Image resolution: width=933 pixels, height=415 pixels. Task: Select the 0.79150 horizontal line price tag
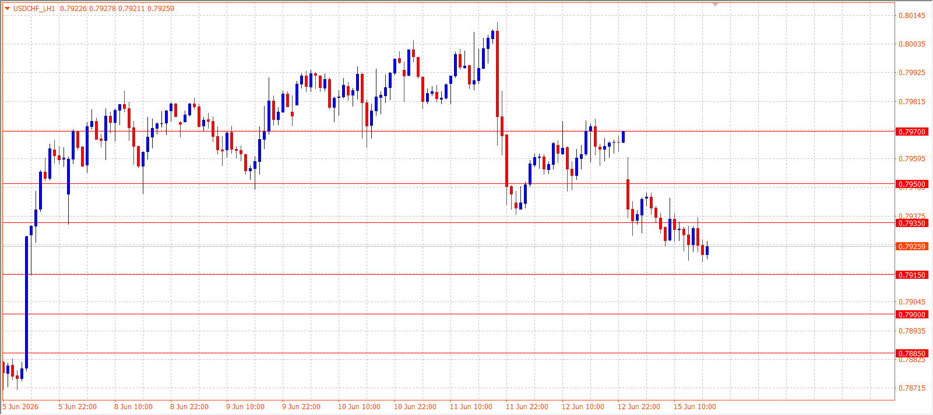(911, 275)
